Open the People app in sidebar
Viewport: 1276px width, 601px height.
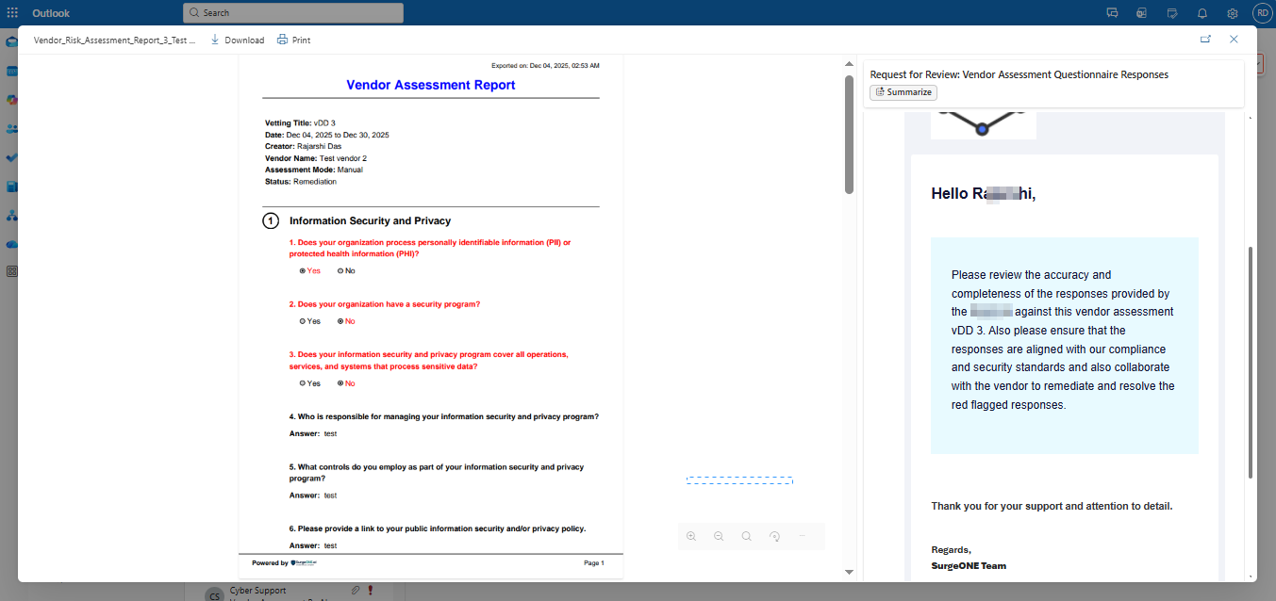coord(11,128)
